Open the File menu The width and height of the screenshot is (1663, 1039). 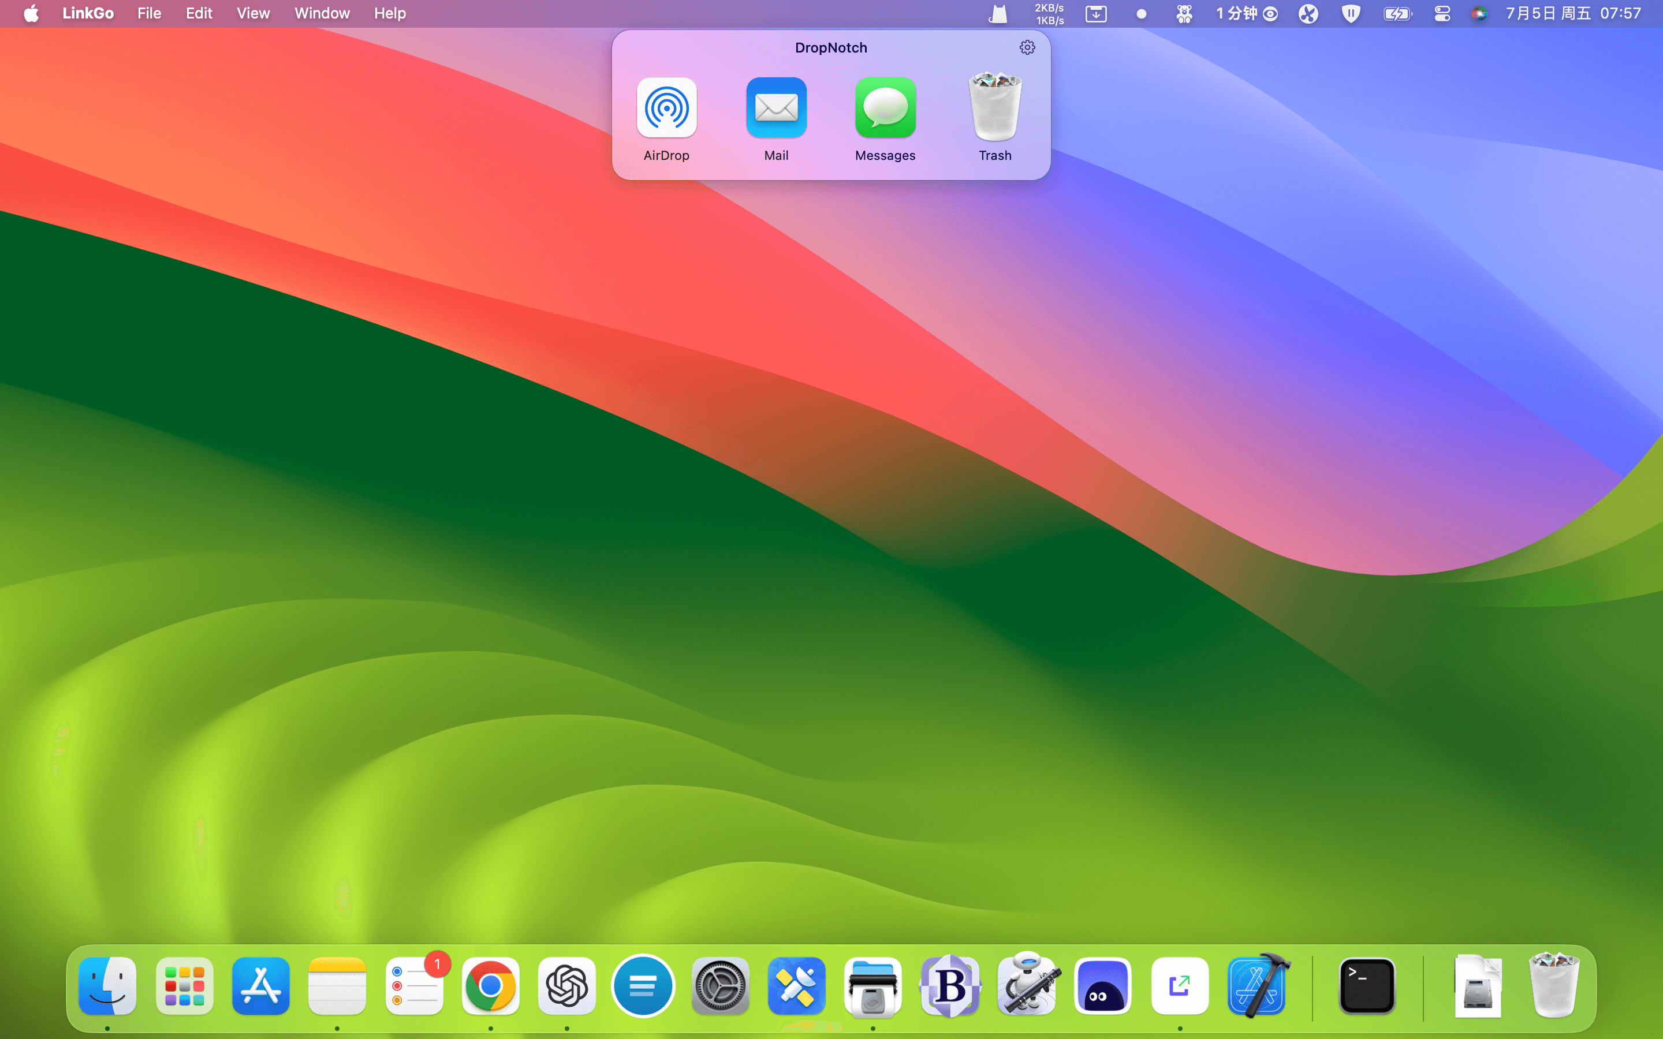149,14
